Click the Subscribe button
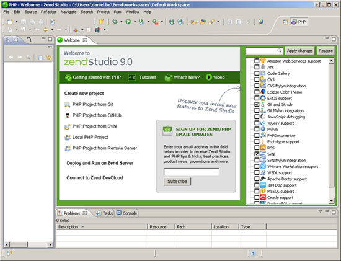 click(x=177, y=182)
